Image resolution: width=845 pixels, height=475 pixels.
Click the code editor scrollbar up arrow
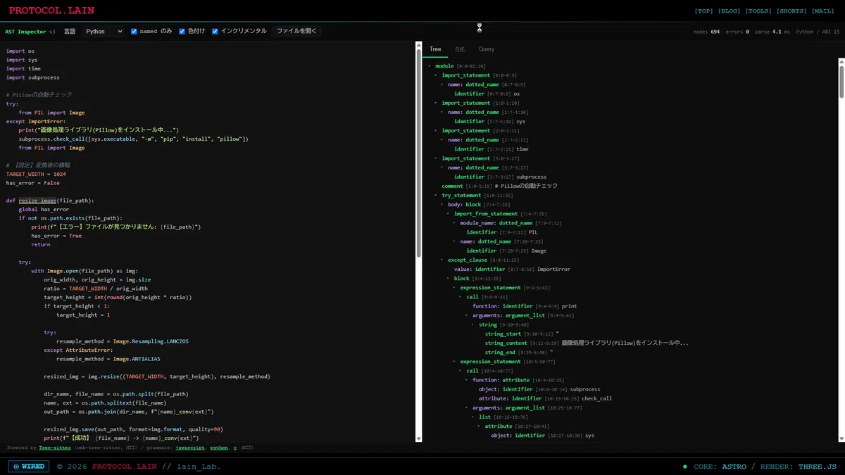click(x=419, y=45)
